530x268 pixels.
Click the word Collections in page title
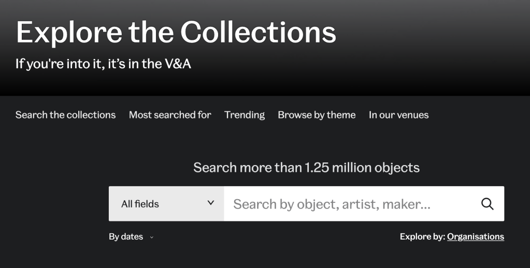(258, 32)
